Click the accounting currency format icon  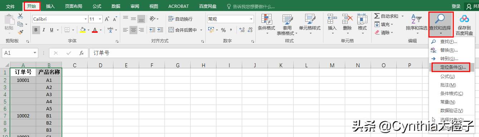point(211,30)
